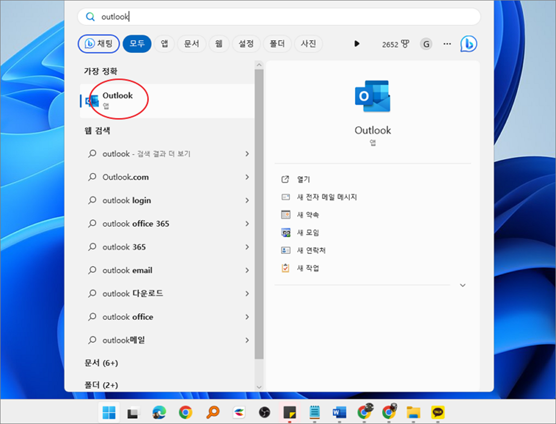Screen dimensions: 556x424
Task: Open Sticky Notes from taskbar
Action: pos(290,412)
